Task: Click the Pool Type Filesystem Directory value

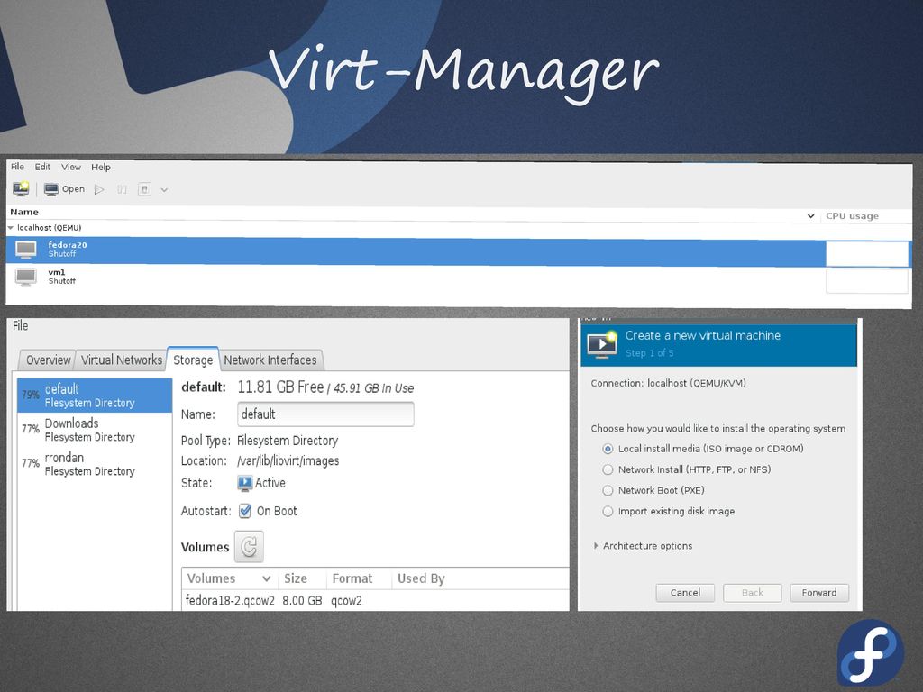Action: [288, 441]
